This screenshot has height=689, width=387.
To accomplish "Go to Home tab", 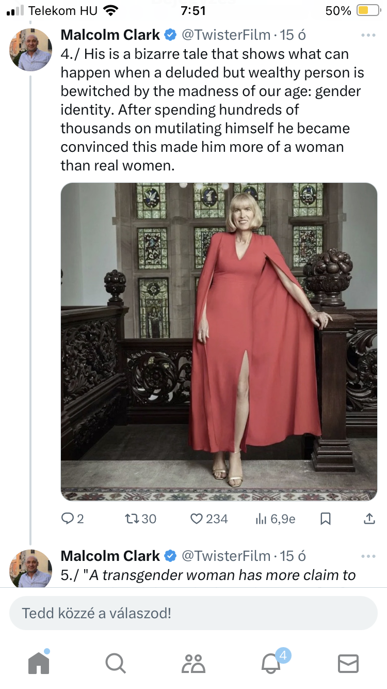I will click(39, 663).
